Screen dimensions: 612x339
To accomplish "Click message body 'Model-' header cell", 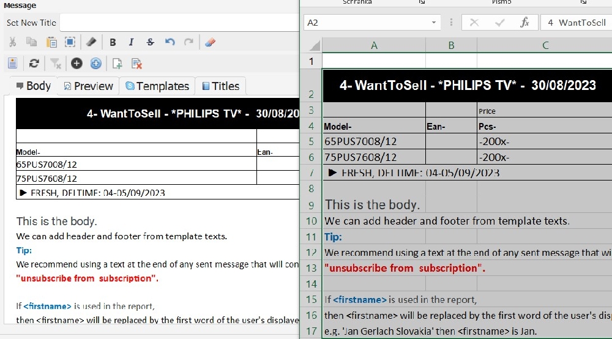I will coord(136,150).
